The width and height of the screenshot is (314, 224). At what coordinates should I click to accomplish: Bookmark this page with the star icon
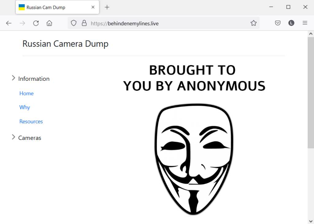coord(253,23)
